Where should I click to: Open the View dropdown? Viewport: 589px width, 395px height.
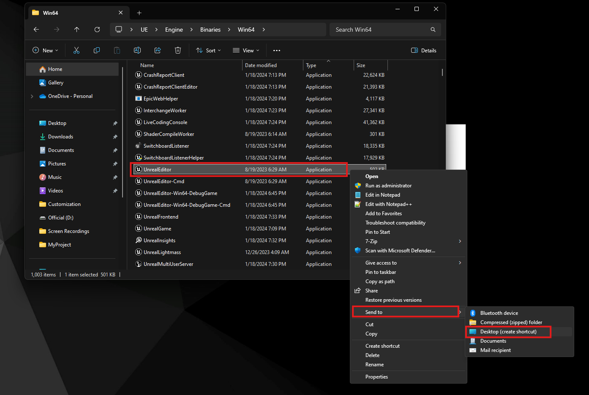246,51
